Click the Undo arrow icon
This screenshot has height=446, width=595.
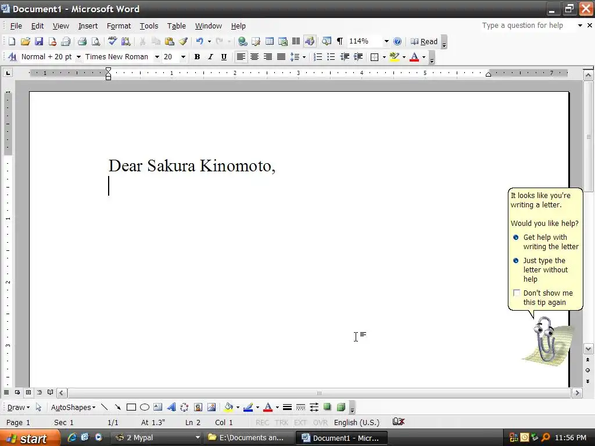pyautogui.click(x=200, y=41)
